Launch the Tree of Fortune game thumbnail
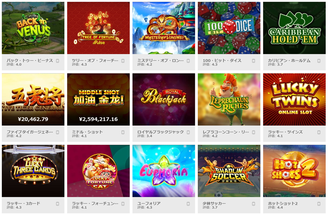 tap(98, 28)
